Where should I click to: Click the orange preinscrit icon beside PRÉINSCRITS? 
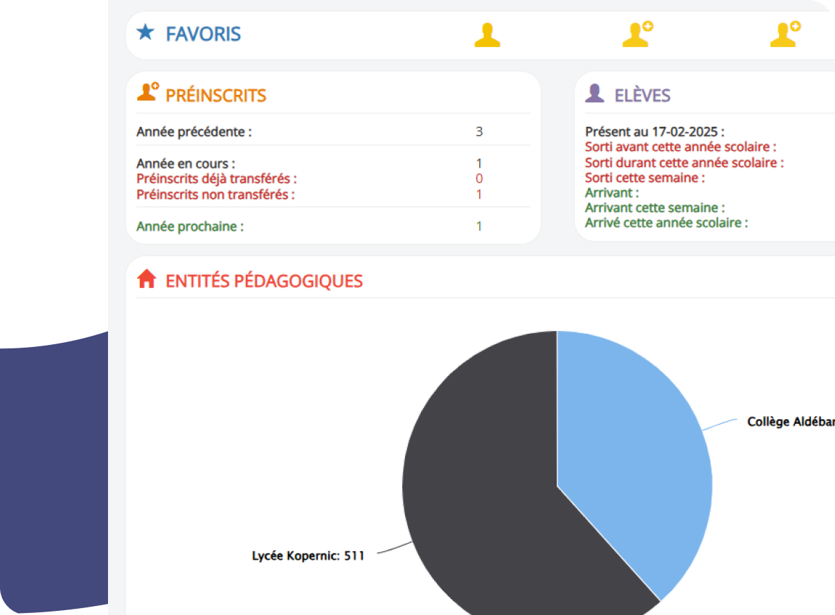click(x=147, y=93)
